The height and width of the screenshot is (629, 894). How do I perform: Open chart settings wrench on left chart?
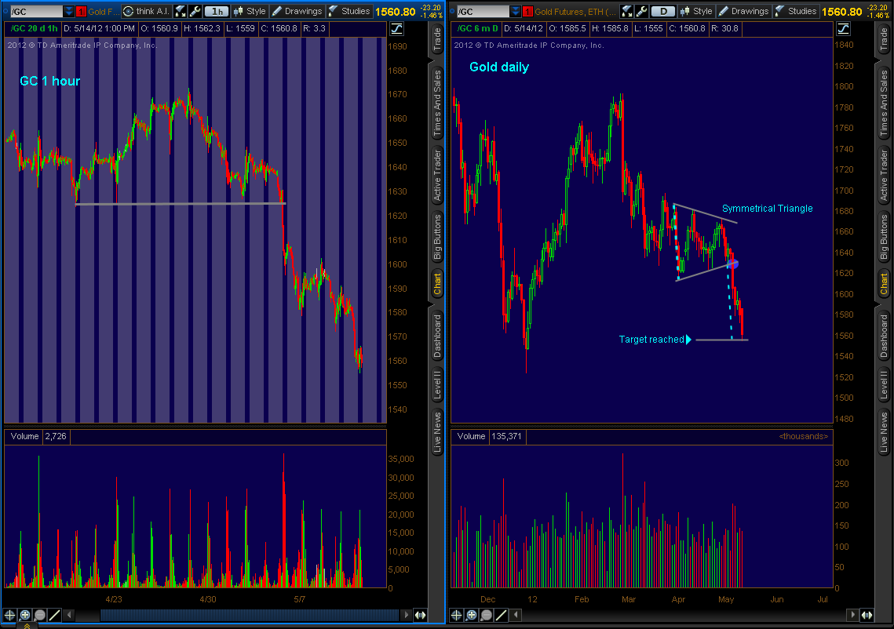click(195, 11)
